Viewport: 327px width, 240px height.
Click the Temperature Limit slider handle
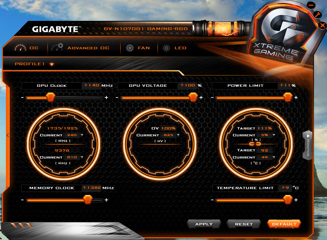288,200
